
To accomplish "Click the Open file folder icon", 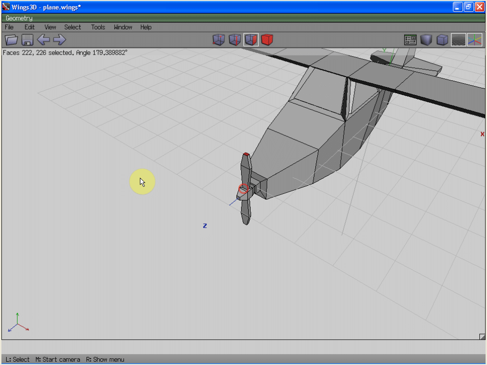I will tap(11, 40).
